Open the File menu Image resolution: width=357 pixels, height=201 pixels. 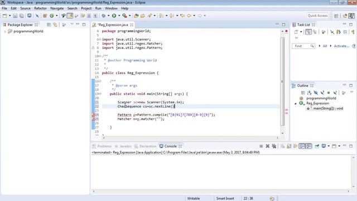(x=4, y=8)
